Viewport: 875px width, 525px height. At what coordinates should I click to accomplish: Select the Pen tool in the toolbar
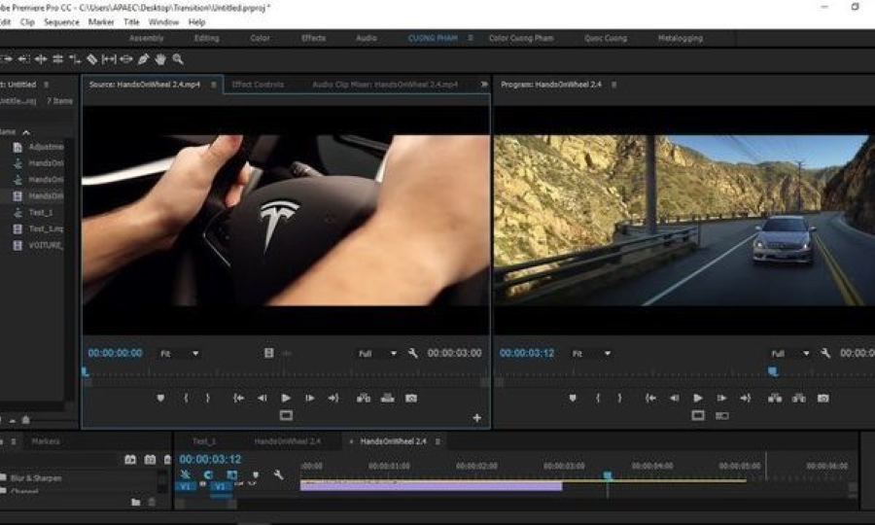(143, 59)
